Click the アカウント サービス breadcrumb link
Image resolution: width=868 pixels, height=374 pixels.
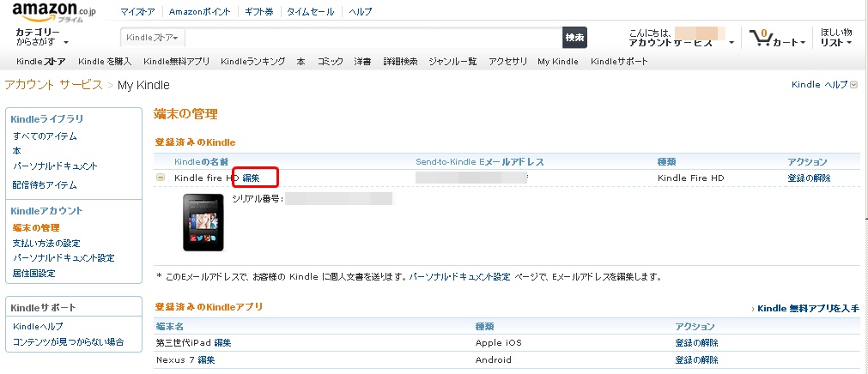53,85
